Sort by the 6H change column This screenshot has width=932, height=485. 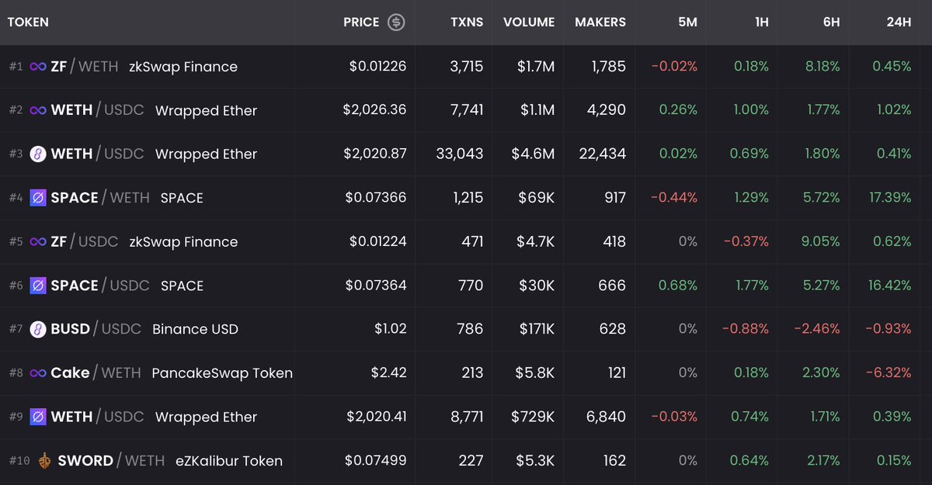coord(831,23)
